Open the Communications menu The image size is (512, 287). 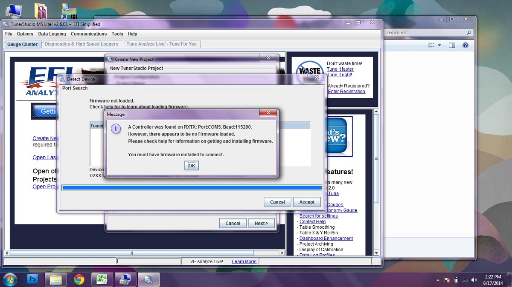[89, 34]
